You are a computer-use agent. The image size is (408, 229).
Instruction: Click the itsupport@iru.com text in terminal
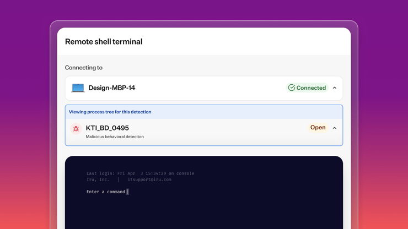coord(149,179)
